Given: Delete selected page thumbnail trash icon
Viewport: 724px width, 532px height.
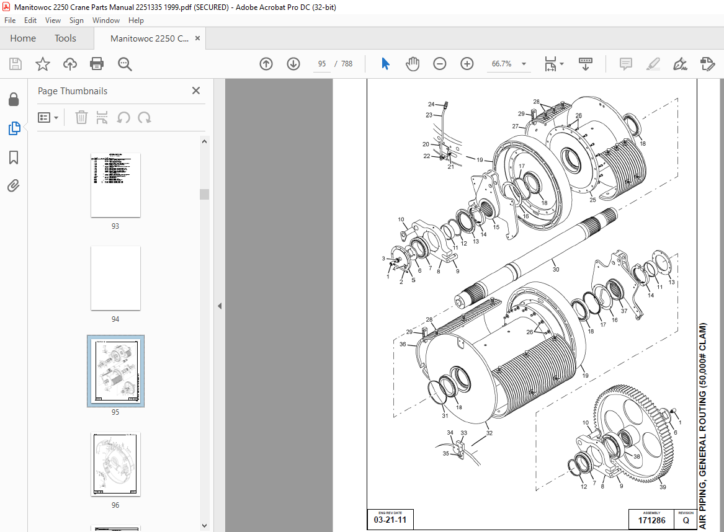Looking at the screenshot, I should [x=81, y=117].
